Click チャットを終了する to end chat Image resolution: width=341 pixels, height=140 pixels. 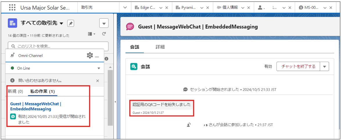click(298, 67)
